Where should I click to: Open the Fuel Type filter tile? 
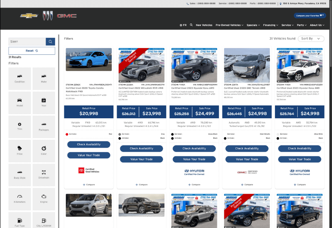point(20,223)
